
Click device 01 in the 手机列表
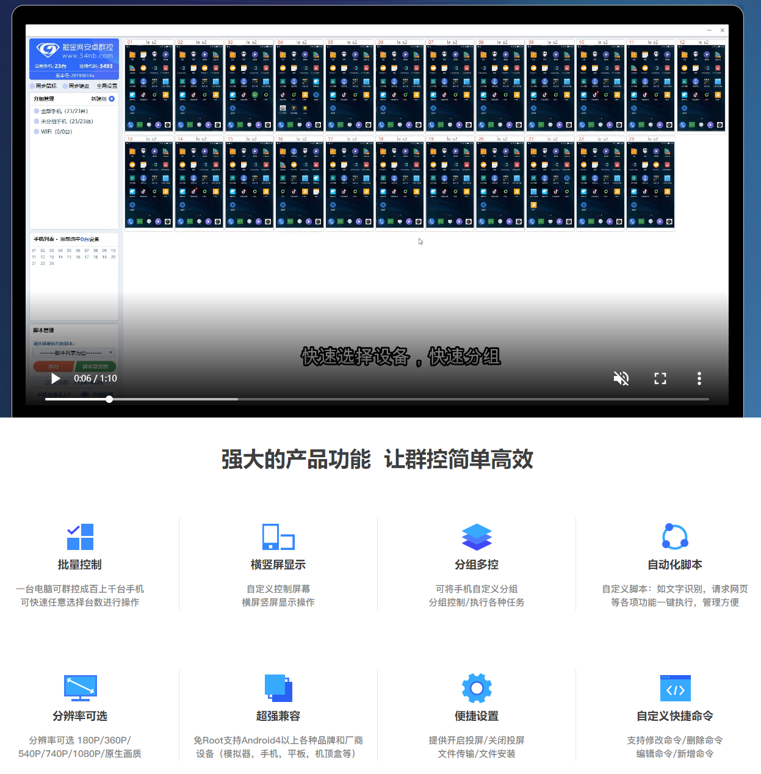click(x=34, y=251)
